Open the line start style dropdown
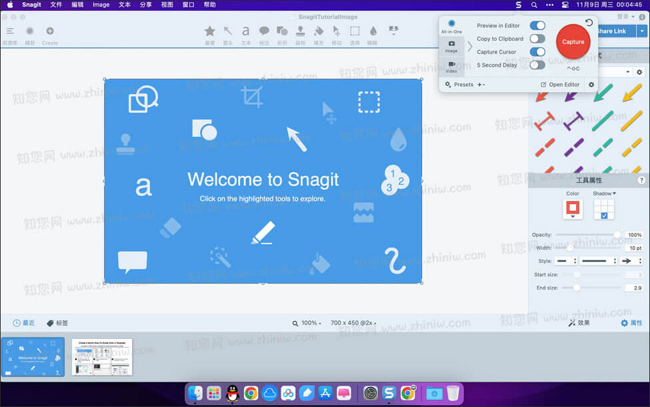This screenshot has height=407, width=650. 567,261
